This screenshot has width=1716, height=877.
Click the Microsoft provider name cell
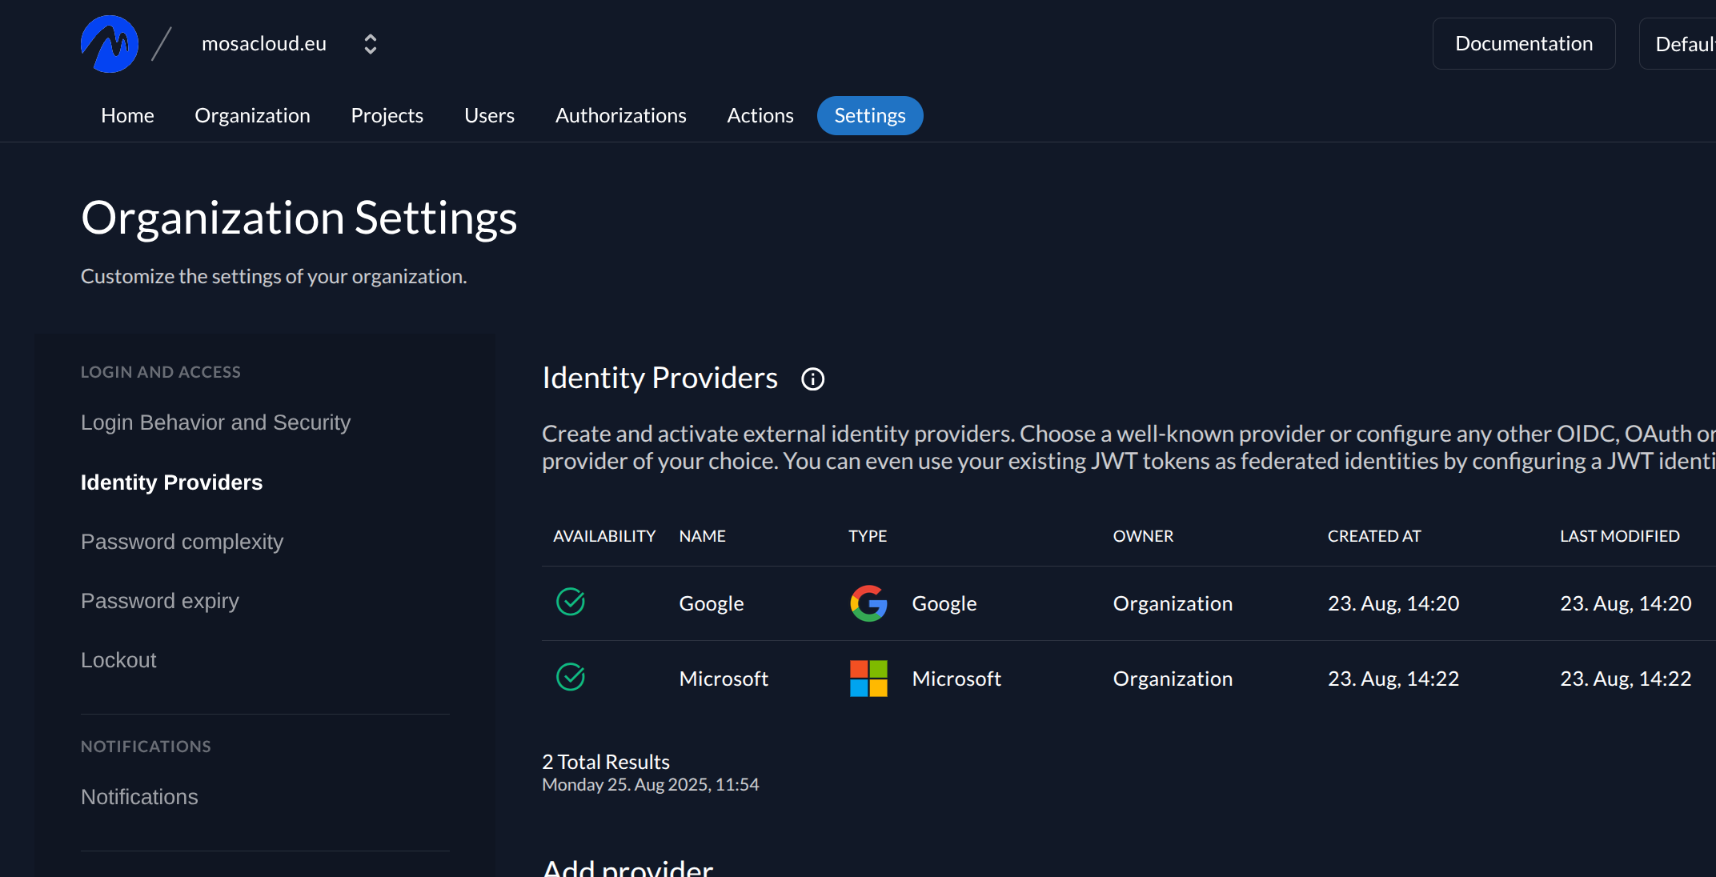[724, 679]
